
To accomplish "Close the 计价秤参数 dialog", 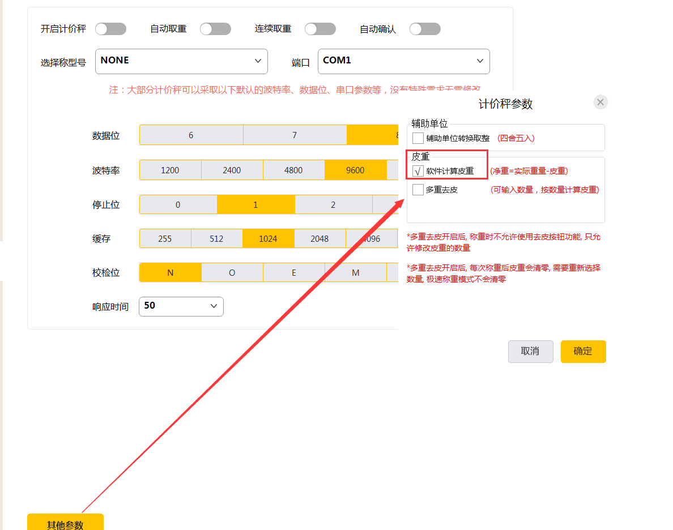I will [x=600, y=102].
